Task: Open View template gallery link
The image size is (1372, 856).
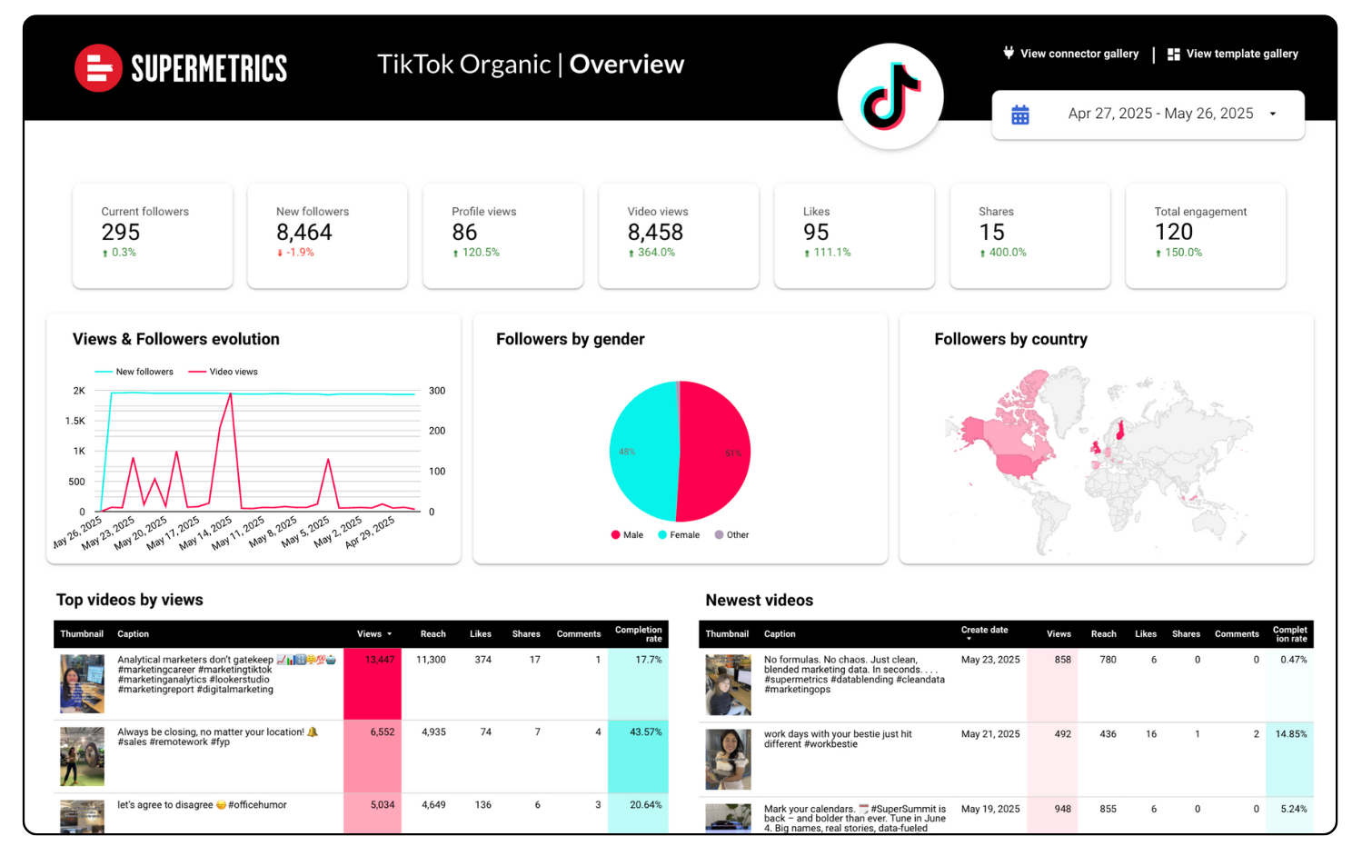Action: click(x=1241, y=54)
